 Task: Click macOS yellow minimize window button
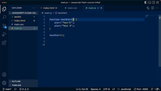point(4,3)
